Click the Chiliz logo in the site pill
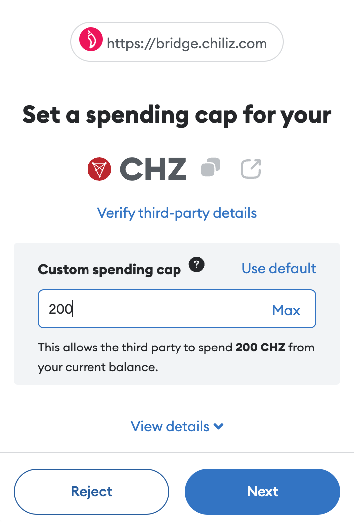Viewport: 354px width, 522px height. pos(90,42)
